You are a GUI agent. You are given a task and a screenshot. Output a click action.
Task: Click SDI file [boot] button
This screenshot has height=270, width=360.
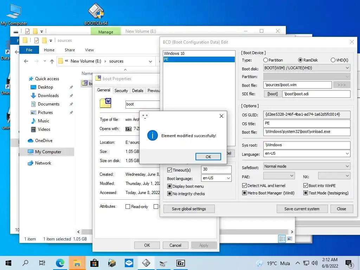[272, 94]
